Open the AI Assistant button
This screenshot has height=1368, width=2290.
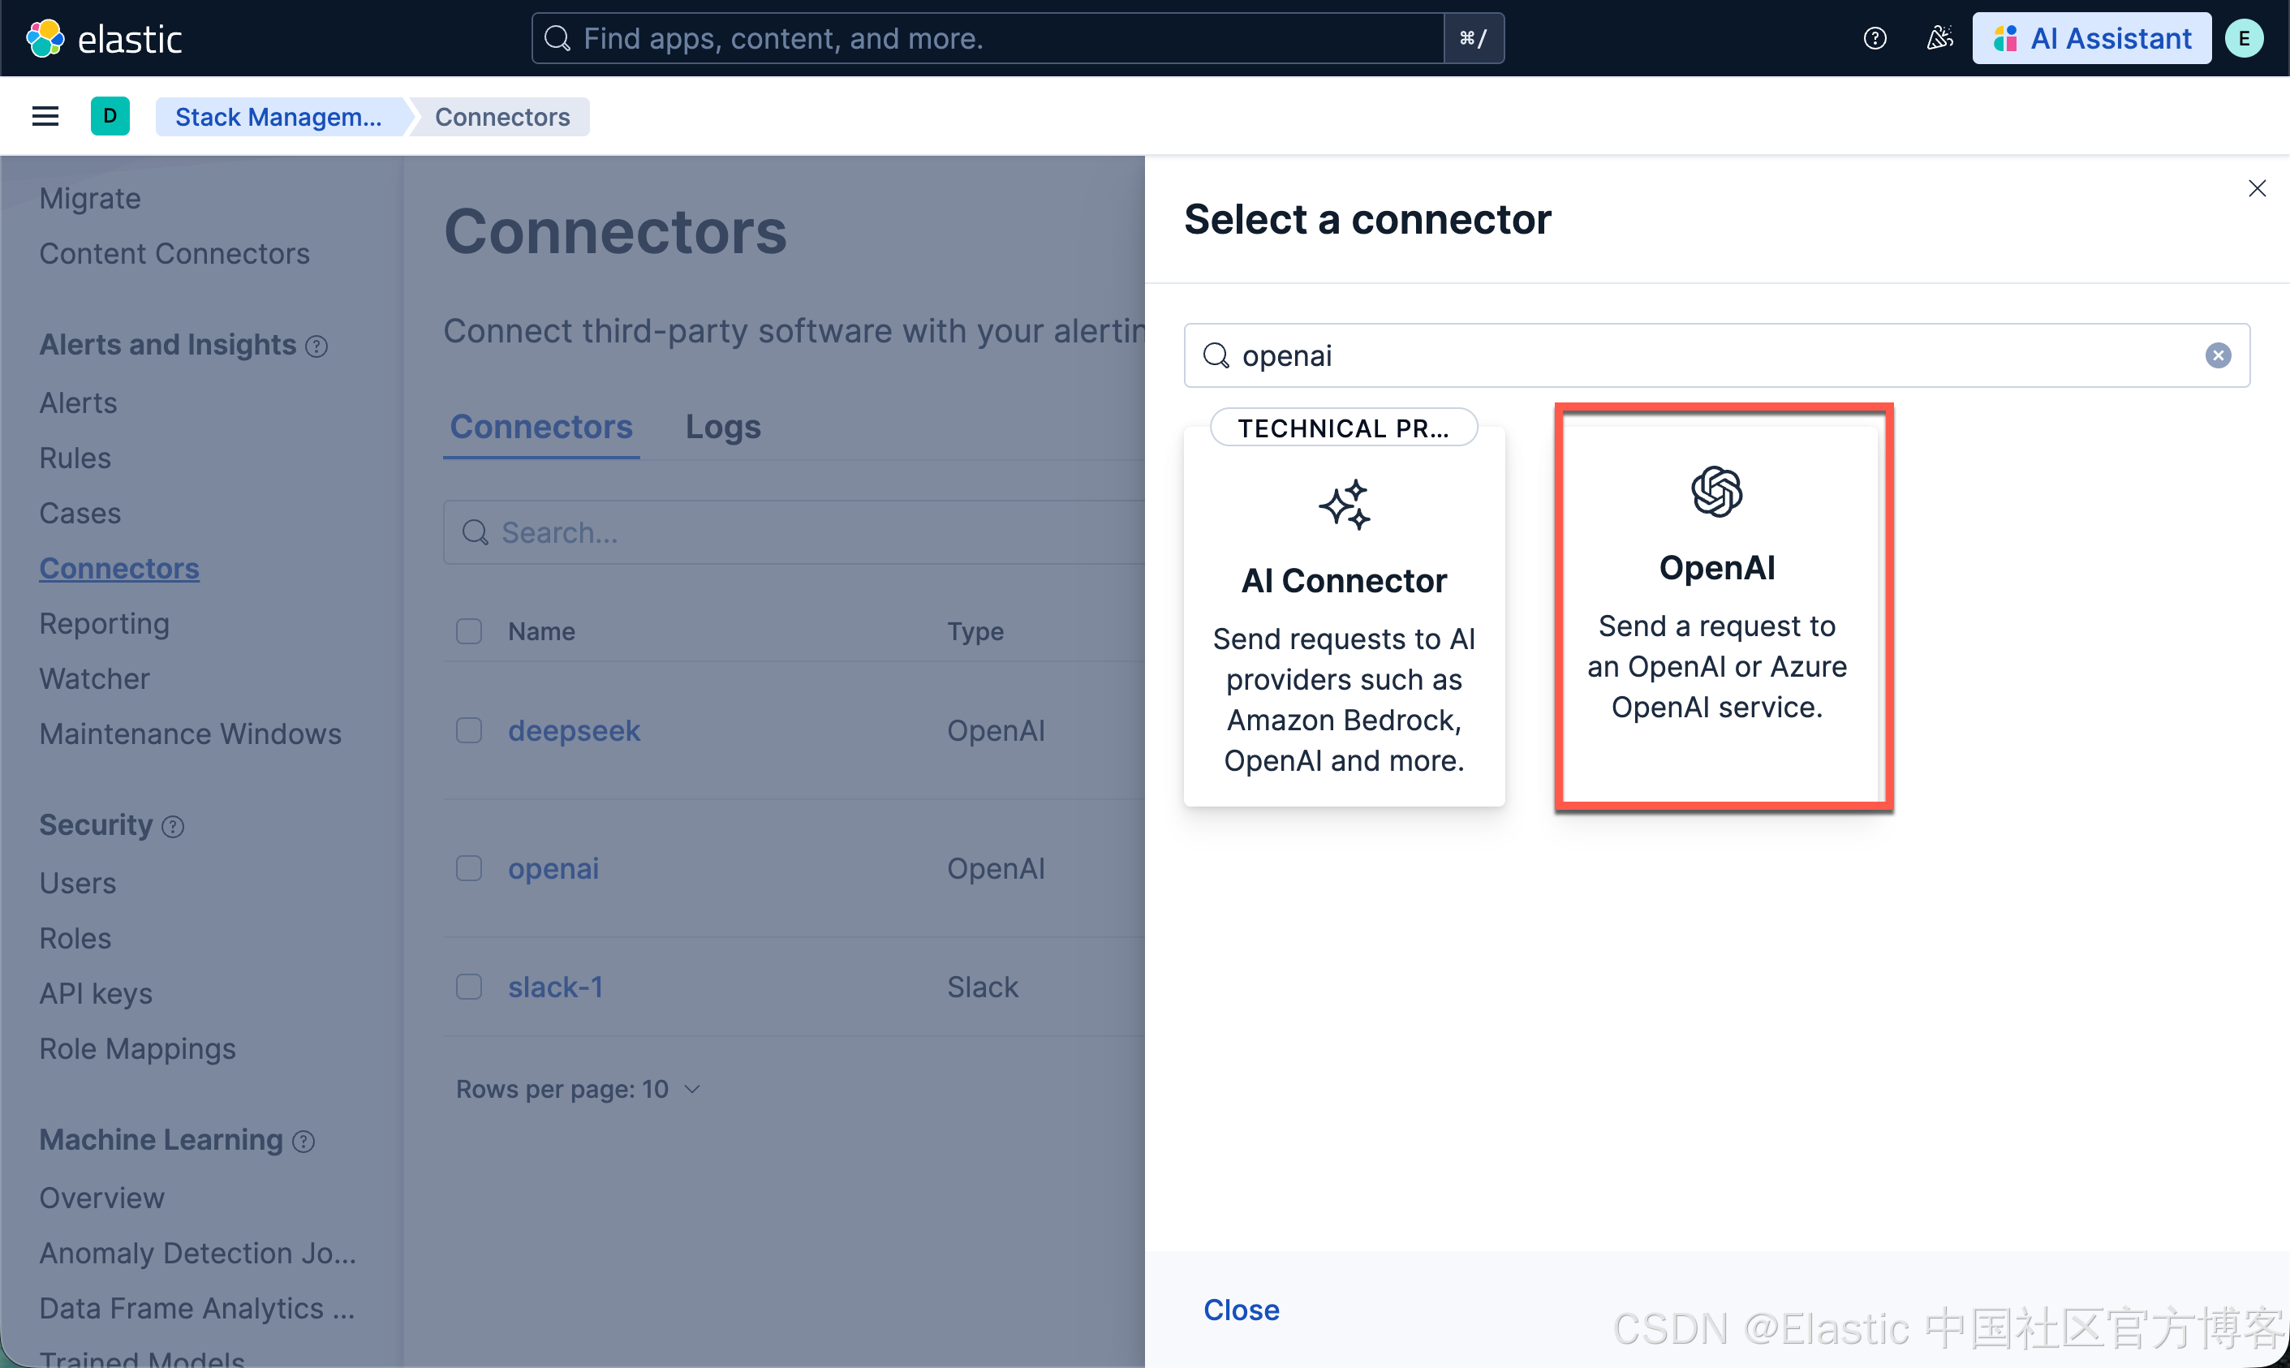(x=2091, y=38)
